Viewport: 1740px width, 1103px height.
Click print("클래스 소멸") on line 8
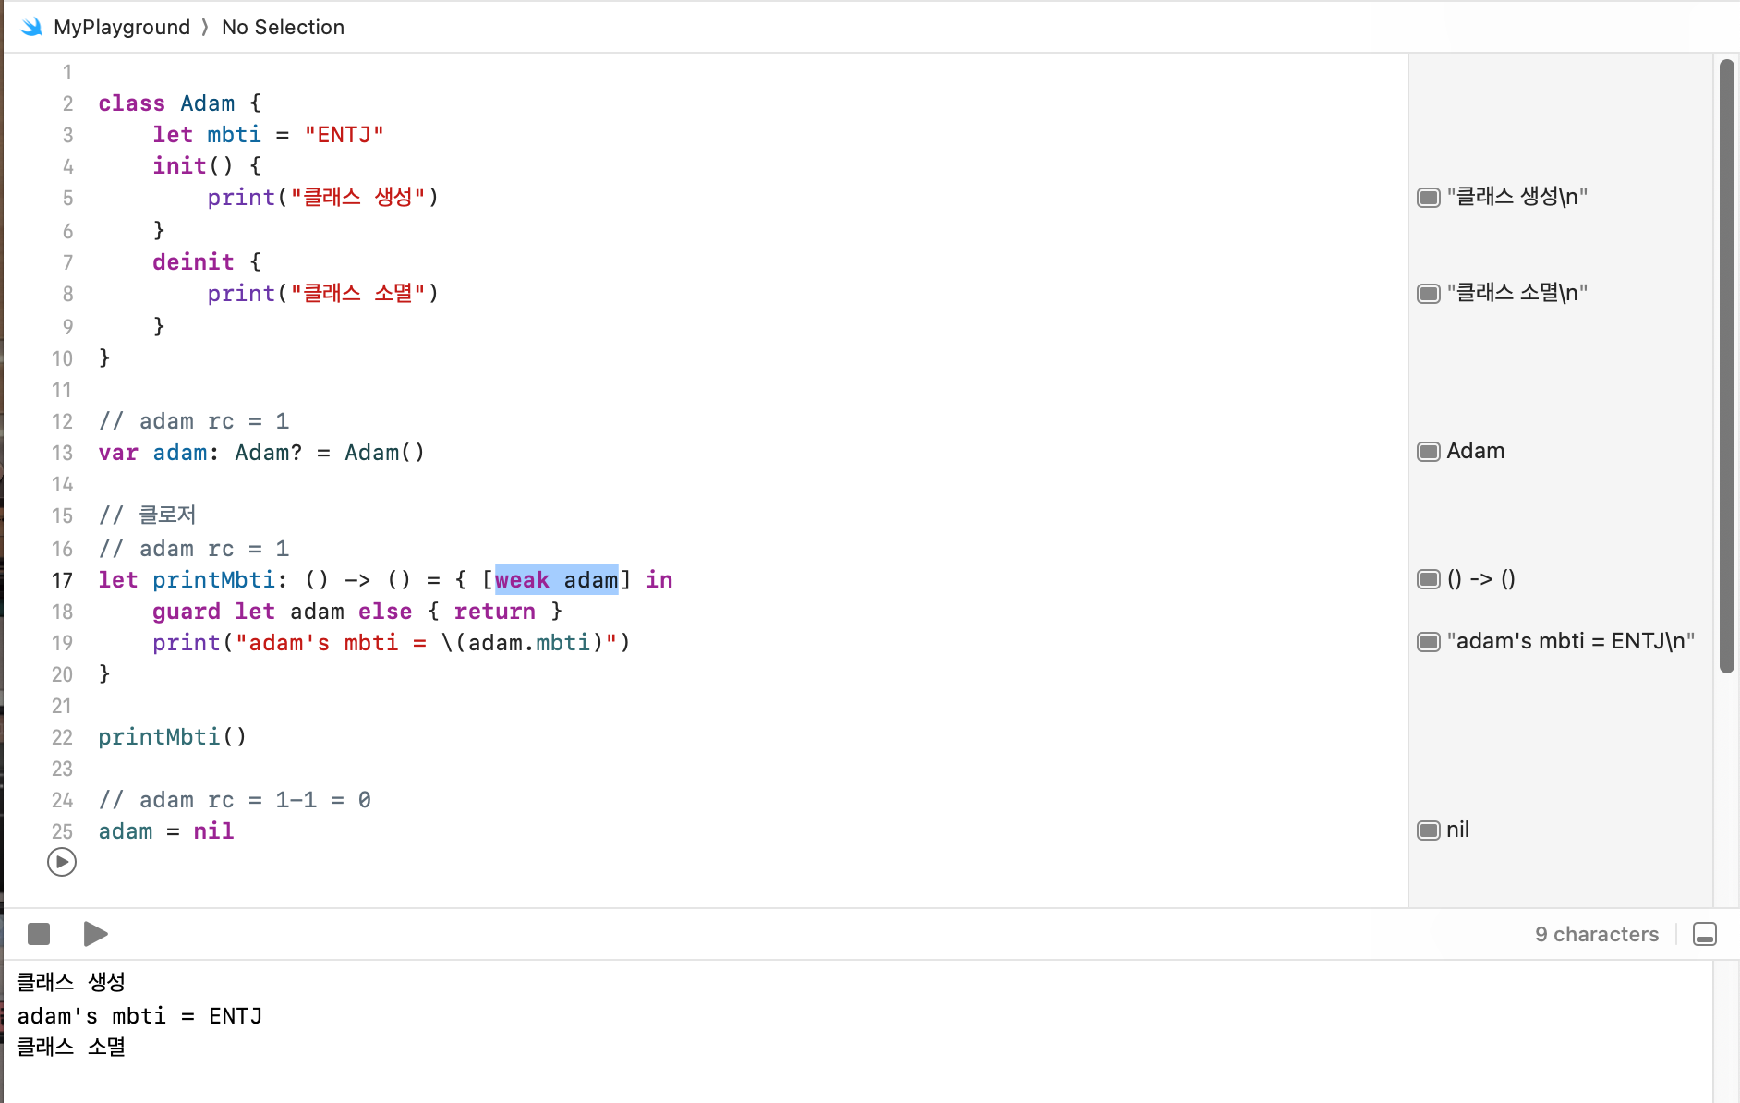point(323,294)
